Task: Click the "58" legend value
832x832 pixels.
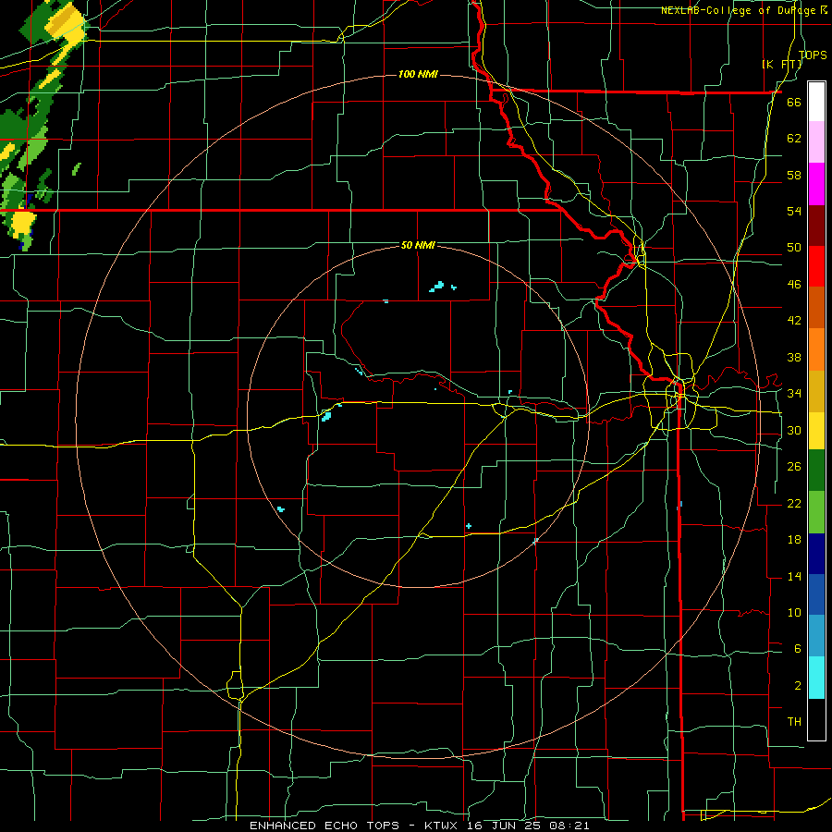Action: pyautogui.click(x=794, y=175)
